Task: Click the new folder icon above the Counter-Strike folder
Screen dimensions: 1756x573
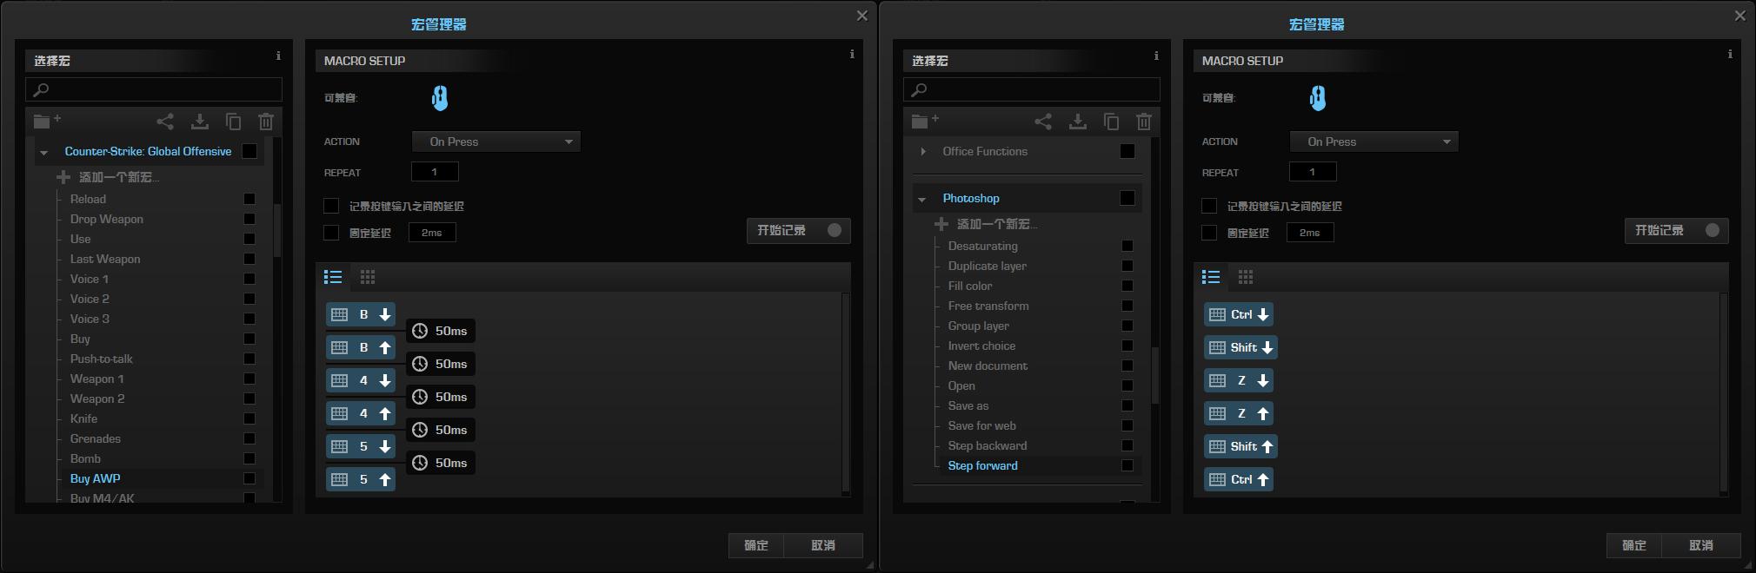Action: click(x=46, y=121)
